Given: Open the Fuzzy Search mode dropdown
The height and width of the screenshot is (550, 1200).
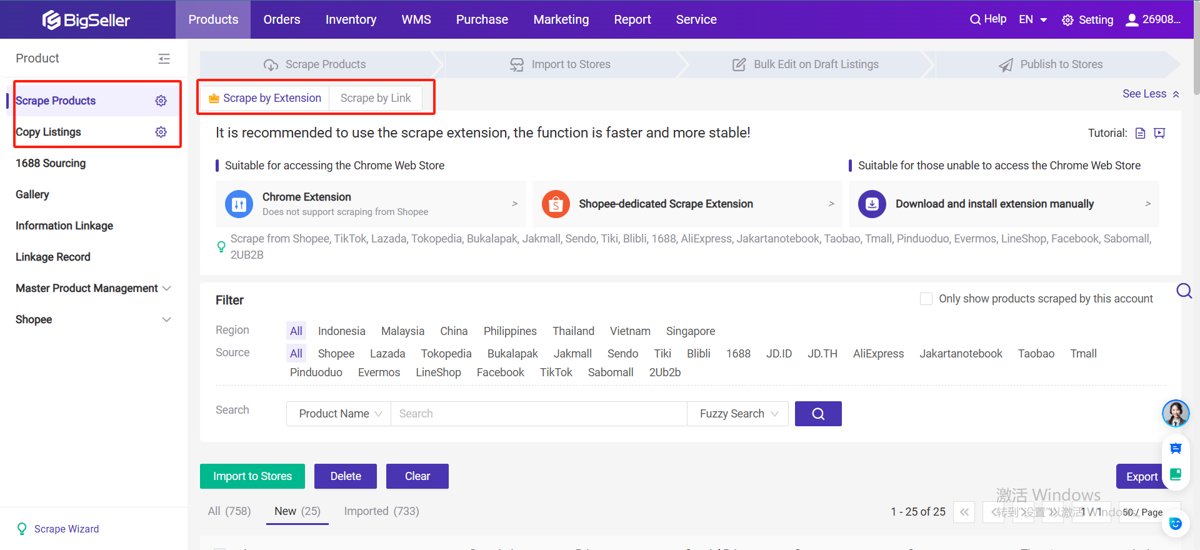Looking at the screenshot, I should click(737, 414).
